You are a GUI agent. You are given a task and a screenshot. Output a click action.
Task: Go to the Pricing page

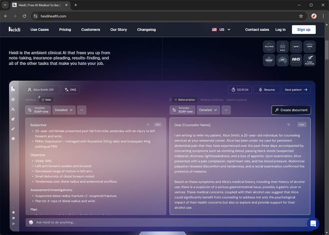65,30
